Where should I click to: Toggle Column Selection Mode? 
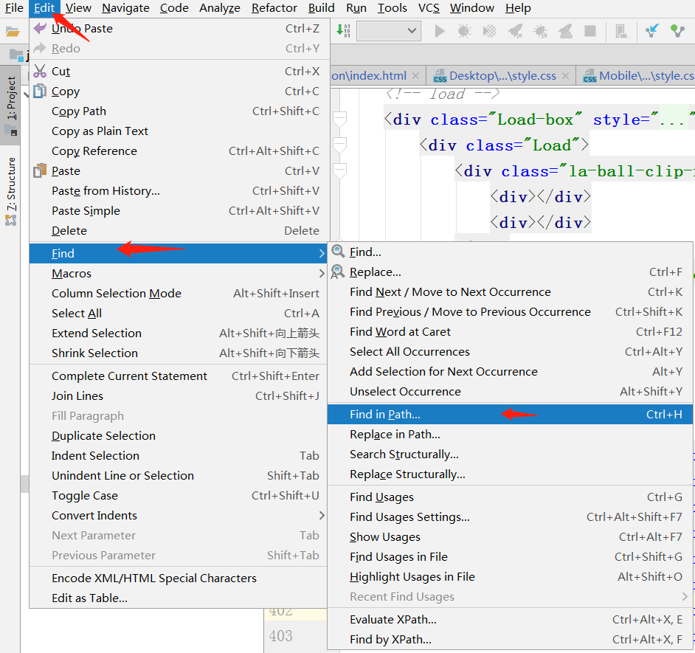(x=116, y=293)
